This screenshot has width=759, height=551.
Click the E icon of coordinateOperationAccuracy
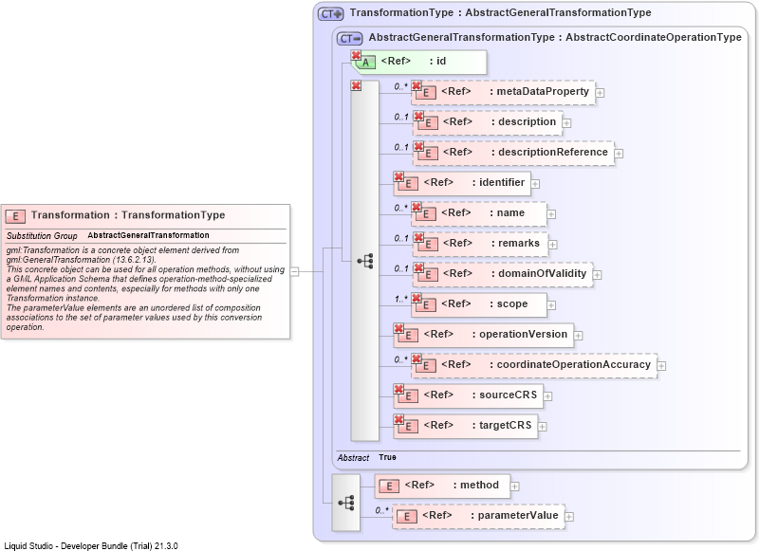426,366
